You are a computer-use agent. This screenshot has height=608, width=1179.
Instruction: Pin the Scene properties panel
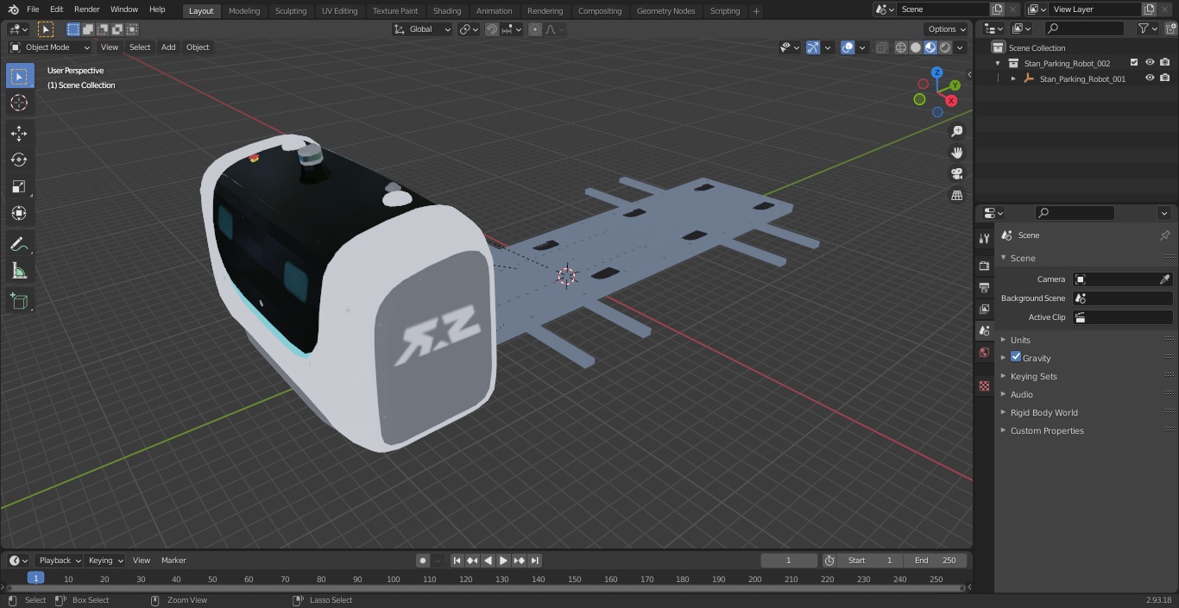[x=1164, y=235]
